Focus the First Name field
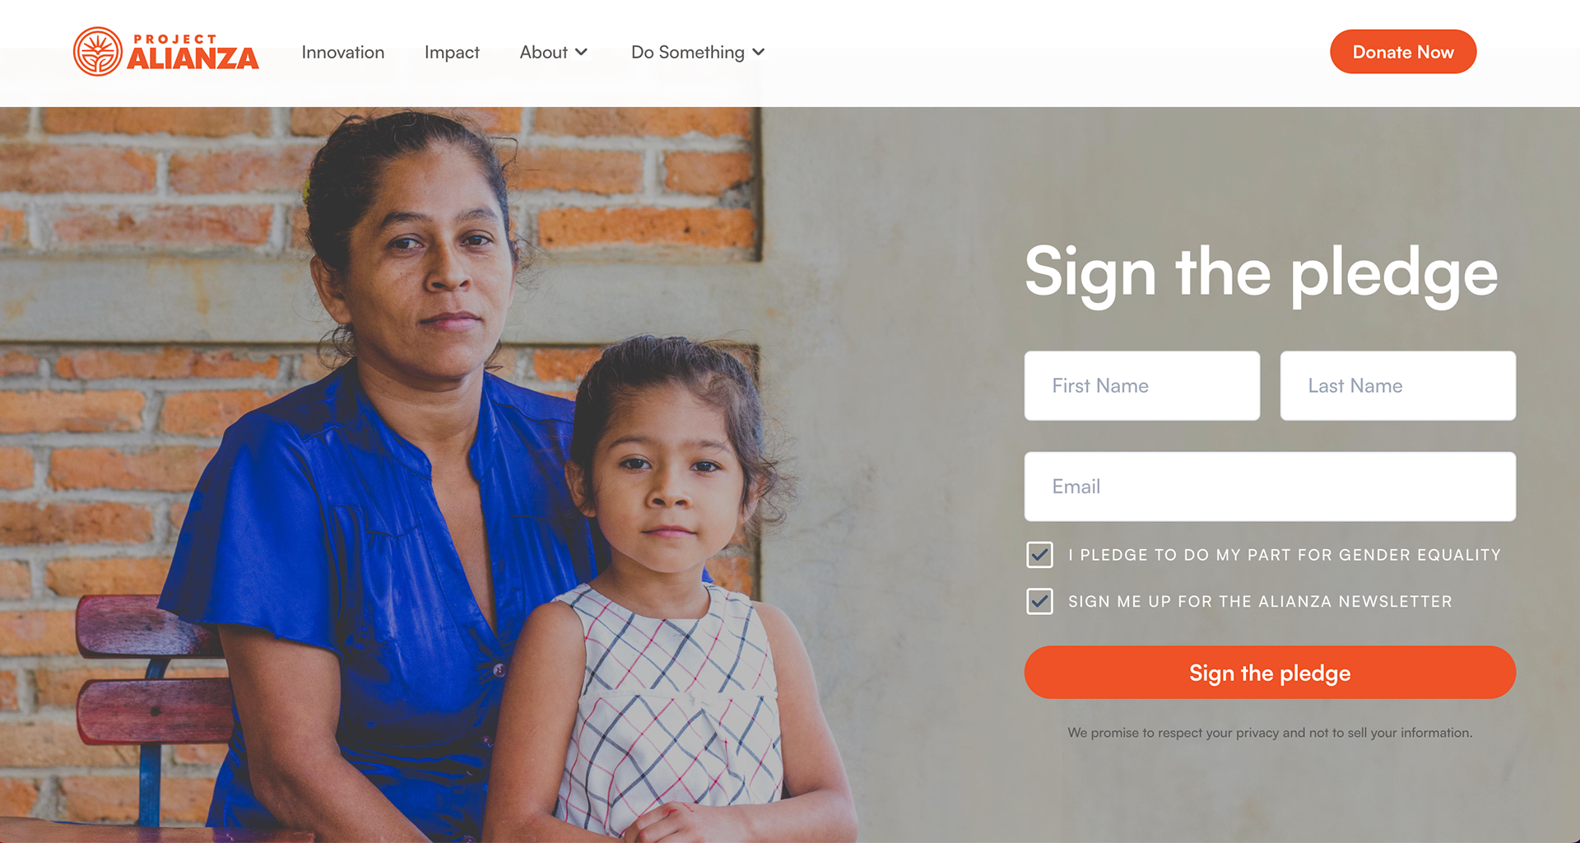Image resolution: width=1580 pixels, height=843 pixels. tap(1142, 386)
